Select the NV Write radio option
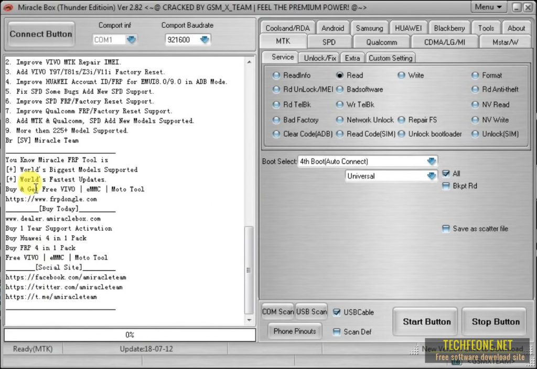Viewport: 537px width, 369px height. tap(475, 120)
